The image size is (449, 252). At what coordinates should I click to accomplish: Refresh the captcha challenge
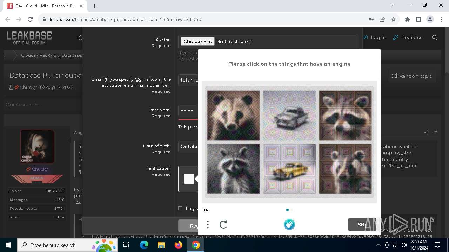click(x=223, y=224)
